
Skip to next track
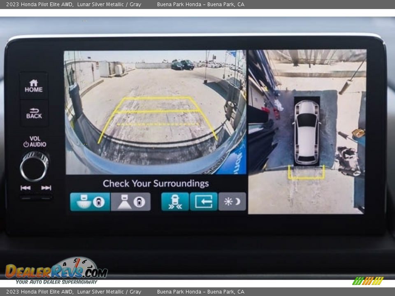46,188
